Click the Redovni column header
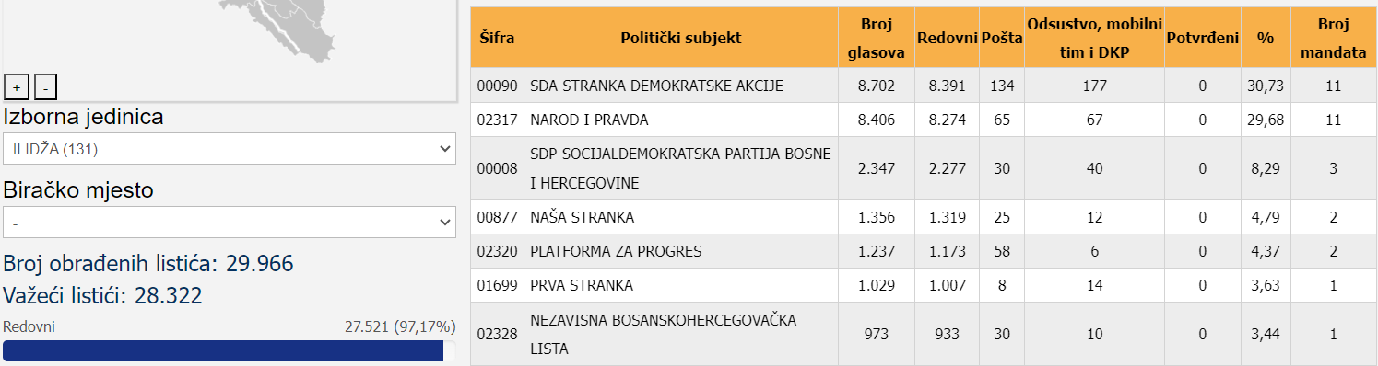 pos(947,38)
